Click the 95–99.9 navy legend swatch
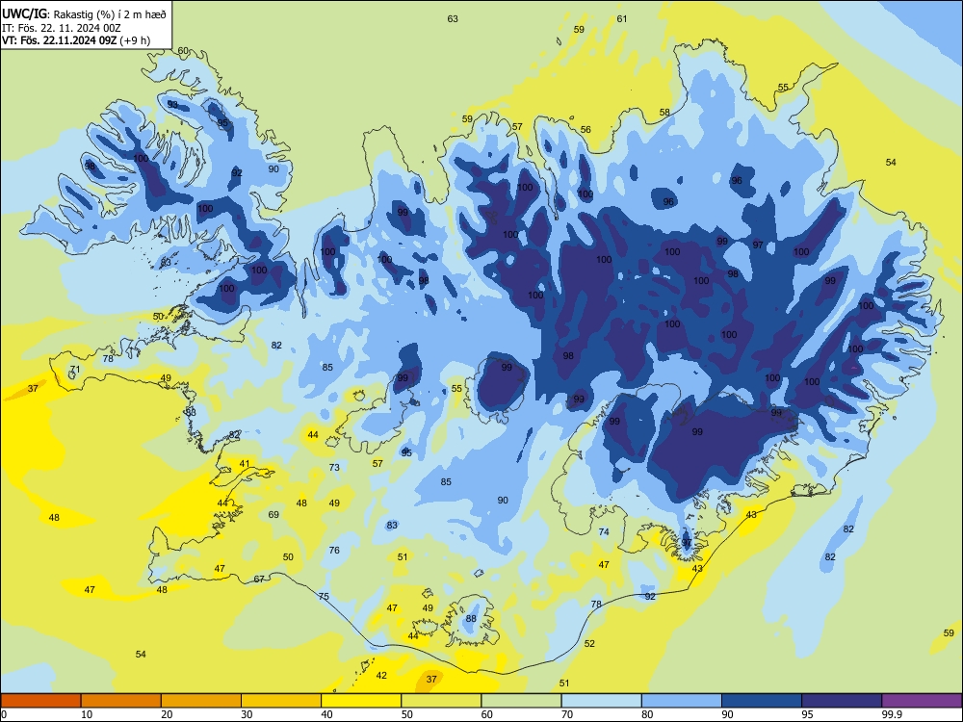Image resolution: width=963 pixels, height=722 pixels. 842,701
